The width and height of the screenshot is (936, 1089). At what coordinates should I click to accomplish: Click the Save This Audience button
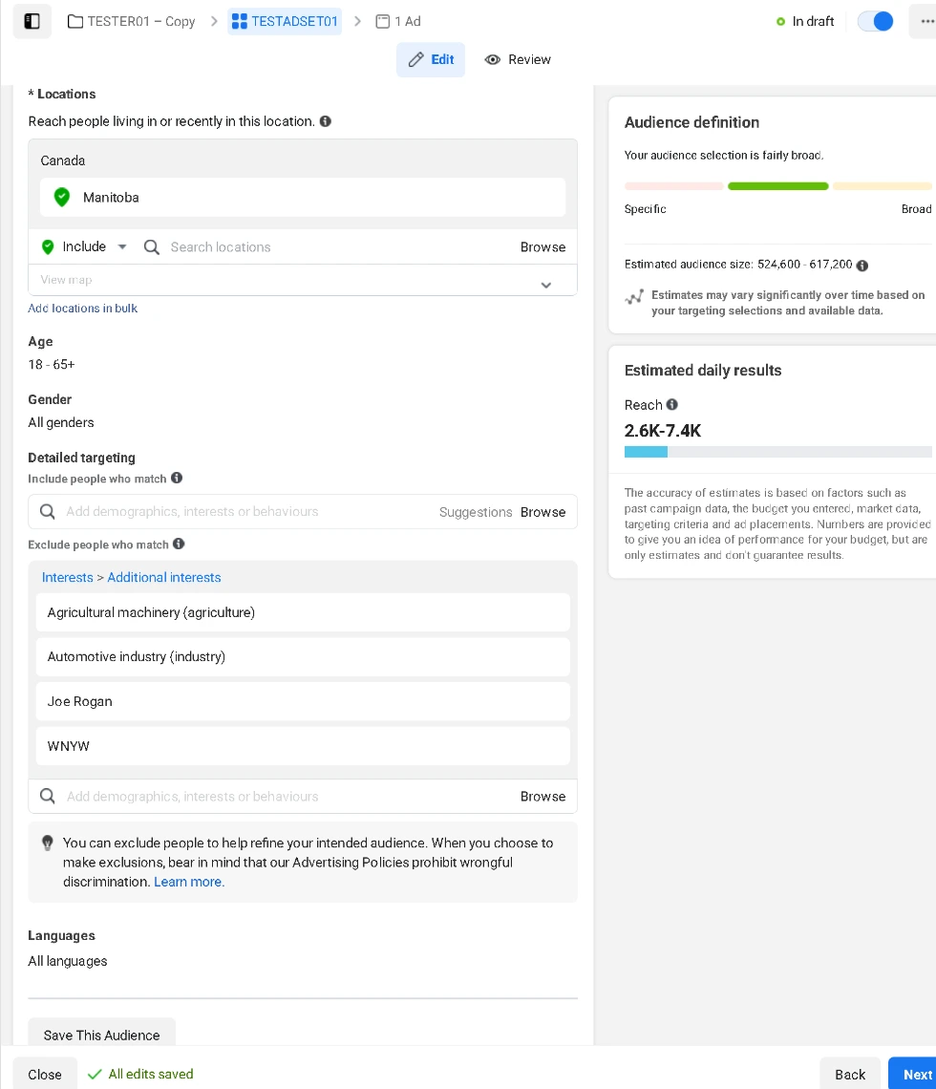(x=102, y=1035)
